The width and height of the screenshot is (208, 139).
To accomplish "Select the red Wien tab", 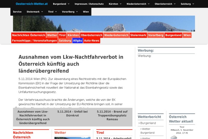I will [187, 35].
